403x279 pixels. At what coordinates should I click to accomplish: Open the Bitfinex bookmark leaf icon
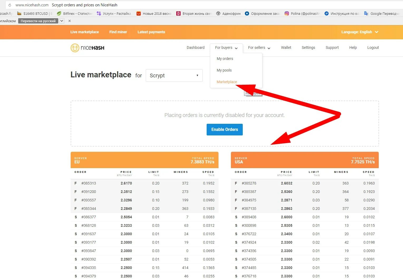[59, 13]
